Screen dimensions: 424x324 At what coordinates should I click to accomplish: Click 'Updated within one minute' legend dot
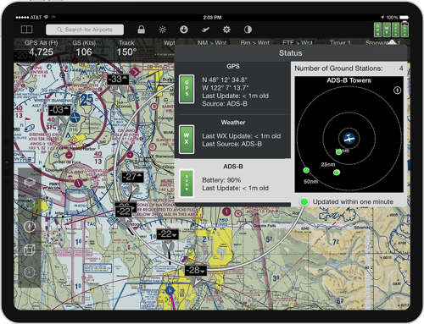tap(304, 201)
